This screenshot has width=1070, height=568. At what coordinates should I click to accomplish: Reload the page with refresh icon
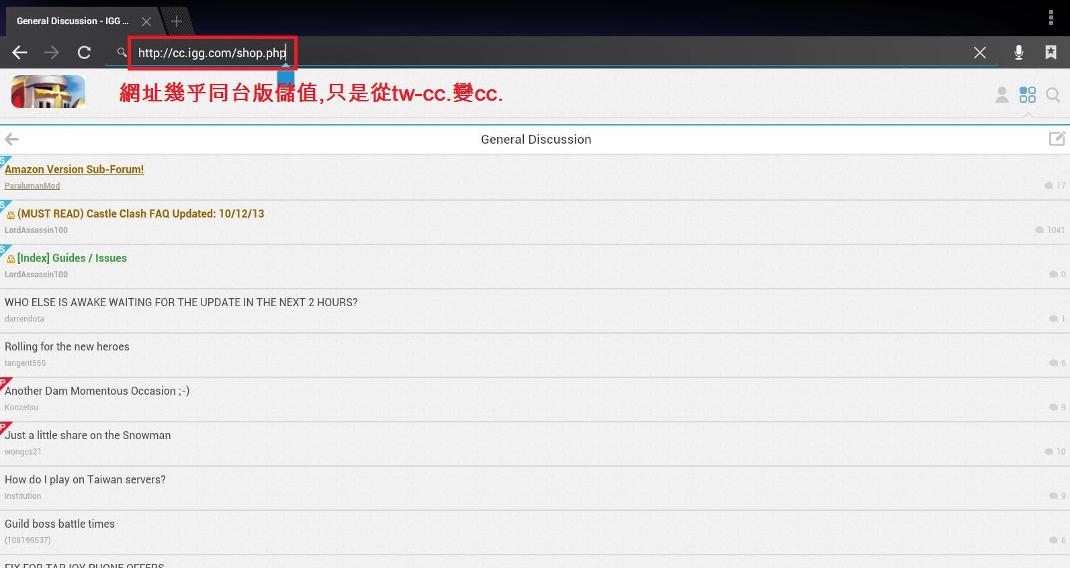pos(84,52)
